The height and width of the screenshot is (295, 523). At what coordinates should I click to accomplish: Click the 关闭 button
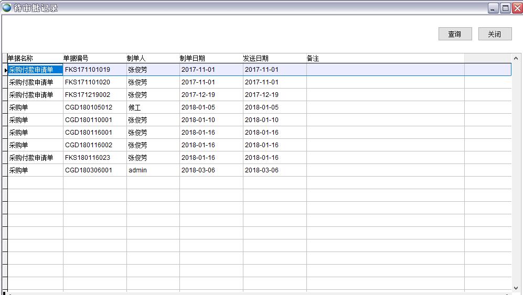495,34
